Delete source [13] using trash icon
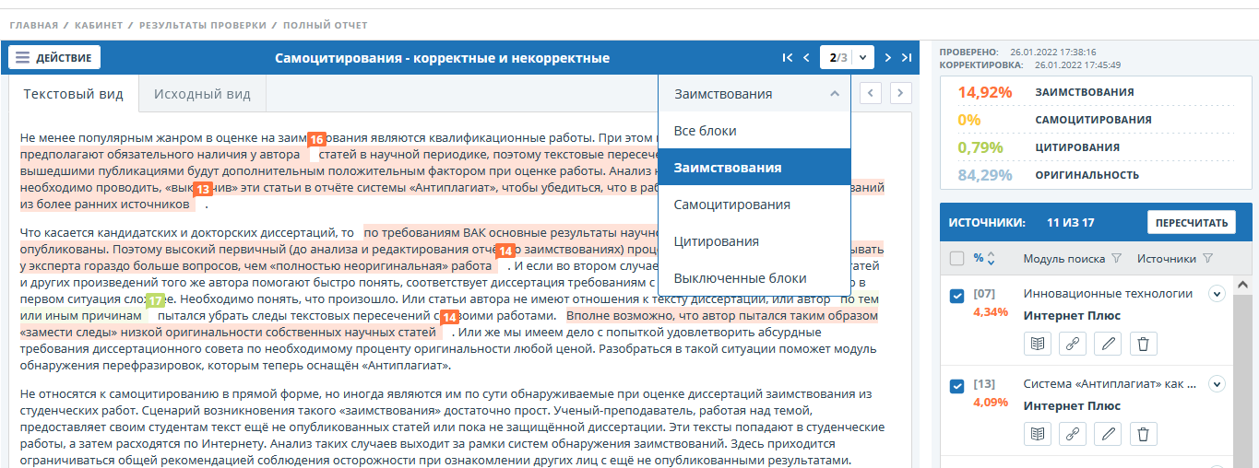1259x468 pixels. (1143, 434)
